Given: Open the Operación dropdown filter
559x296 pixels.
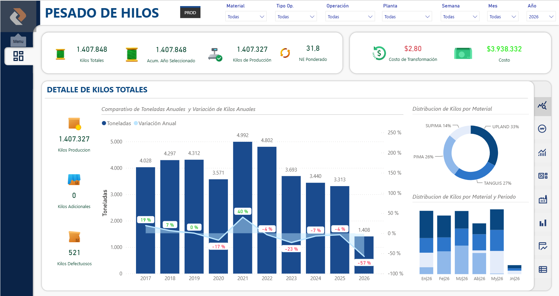Looking at the screenshot, I should [350, 17].
